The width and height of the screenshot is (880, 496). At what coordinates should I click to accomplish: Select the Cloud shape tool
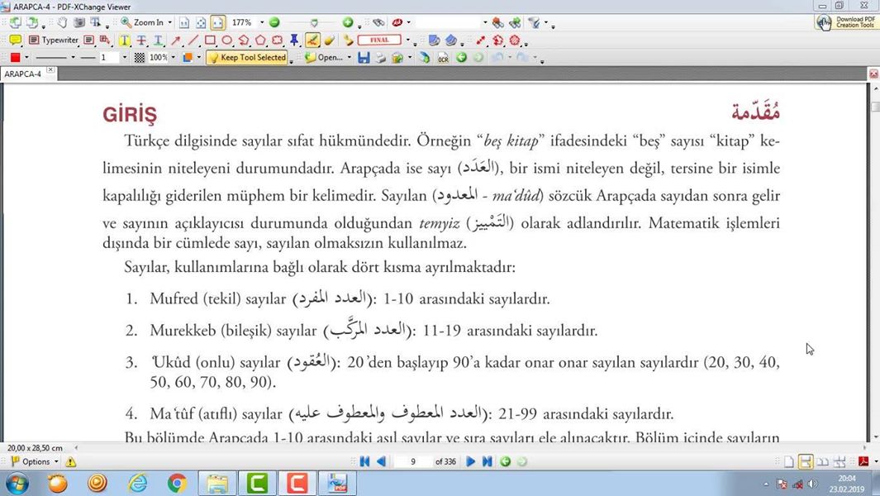pos(278,41)
